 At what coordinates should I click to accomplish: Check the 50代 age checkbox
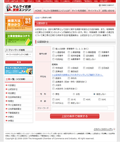100,99
